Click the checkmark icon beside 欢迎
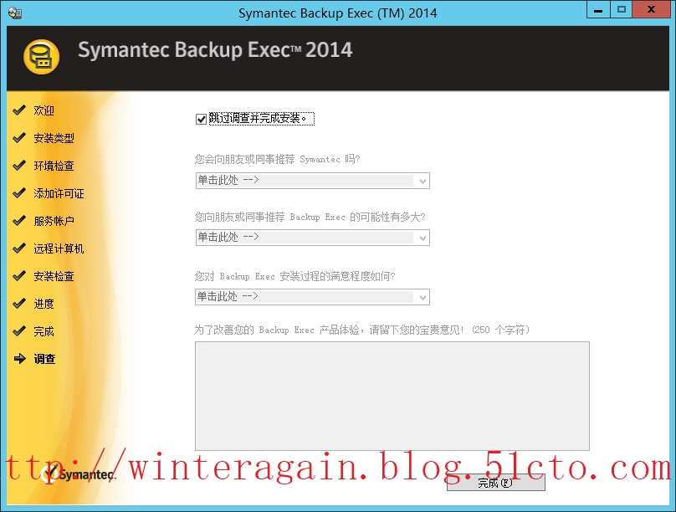The width and height of the screenshot is (676, 512). pos(19,110)
